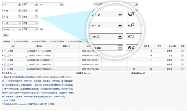This screenshot has width=187, height=111.
Task: Click username _ck130920171011160503811...
Action: point(39,51)
